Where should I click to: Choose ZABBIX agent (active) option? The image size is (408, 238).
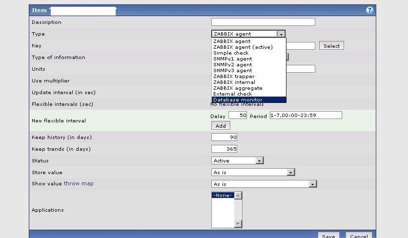pyautogui.click(x=249, y=47)
